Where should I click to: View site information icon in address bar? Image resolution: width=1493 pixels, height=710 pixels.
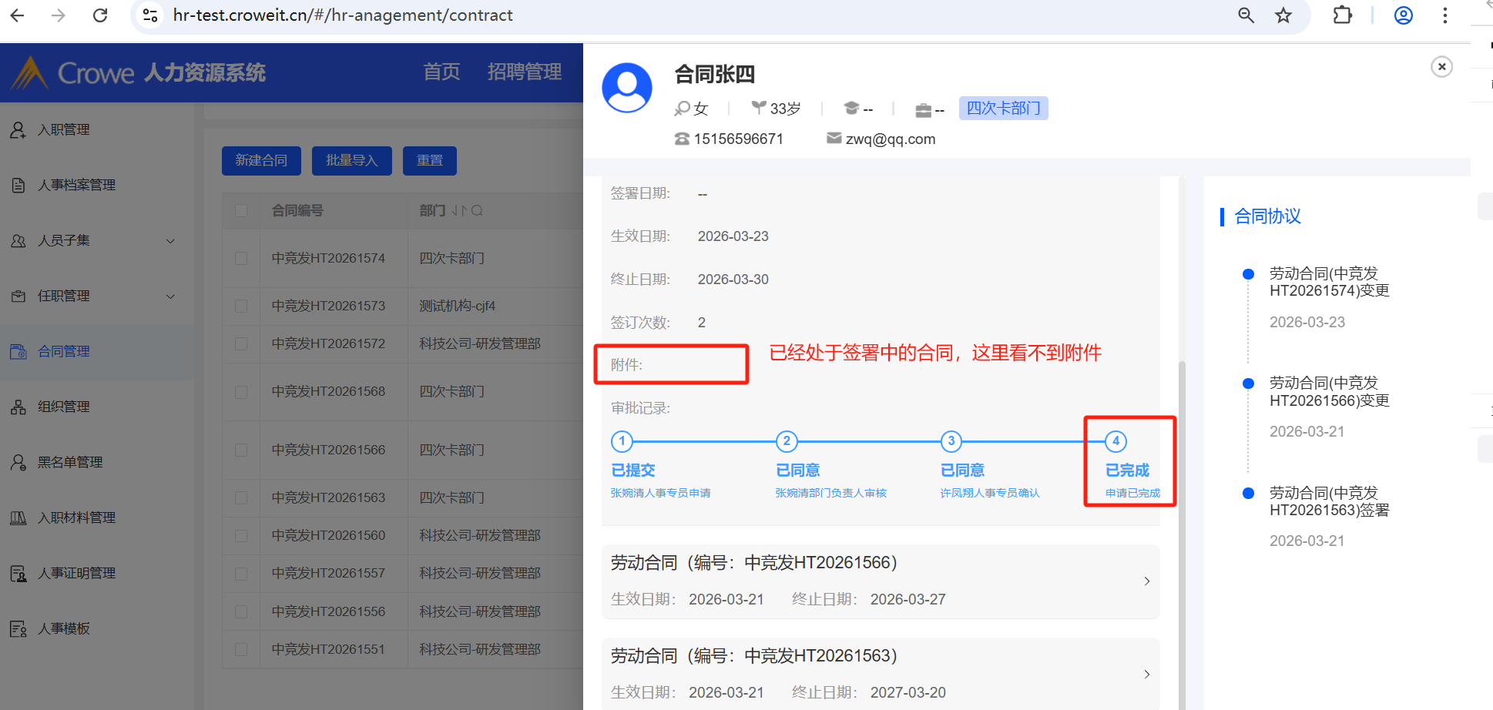click(151, 15)
